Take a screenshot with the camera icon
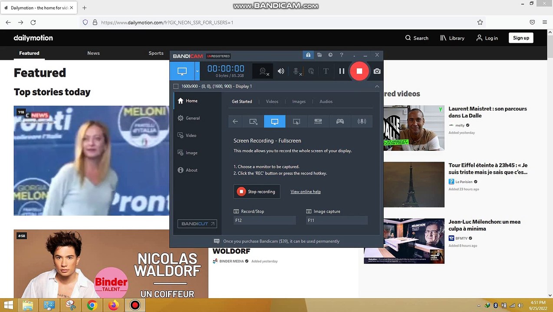This screenshot has width=553, height=312. tap(377, 71)
